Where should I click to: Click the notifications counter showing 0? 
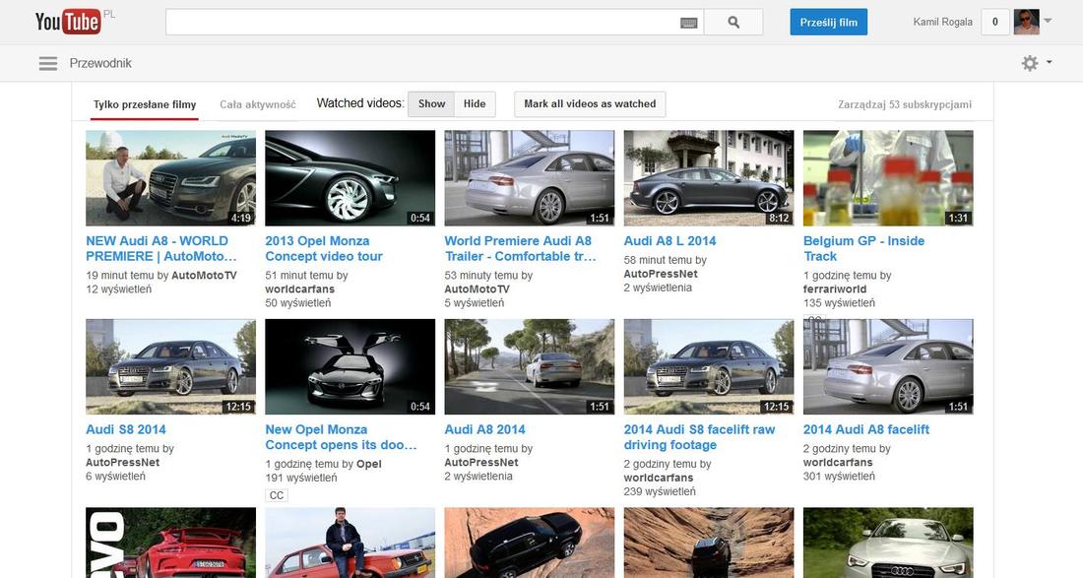click(x=995, y=22)
